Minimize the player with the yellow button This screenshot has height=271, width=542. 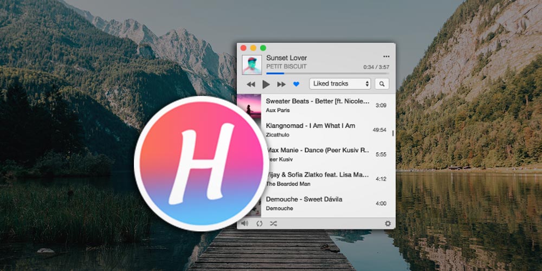pyautogui.click(x=253, y=48)
